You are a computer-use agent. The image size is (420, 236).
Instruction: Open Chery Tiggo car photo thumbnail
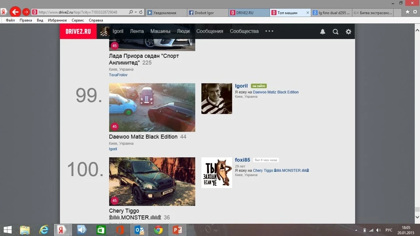(152, 181)
